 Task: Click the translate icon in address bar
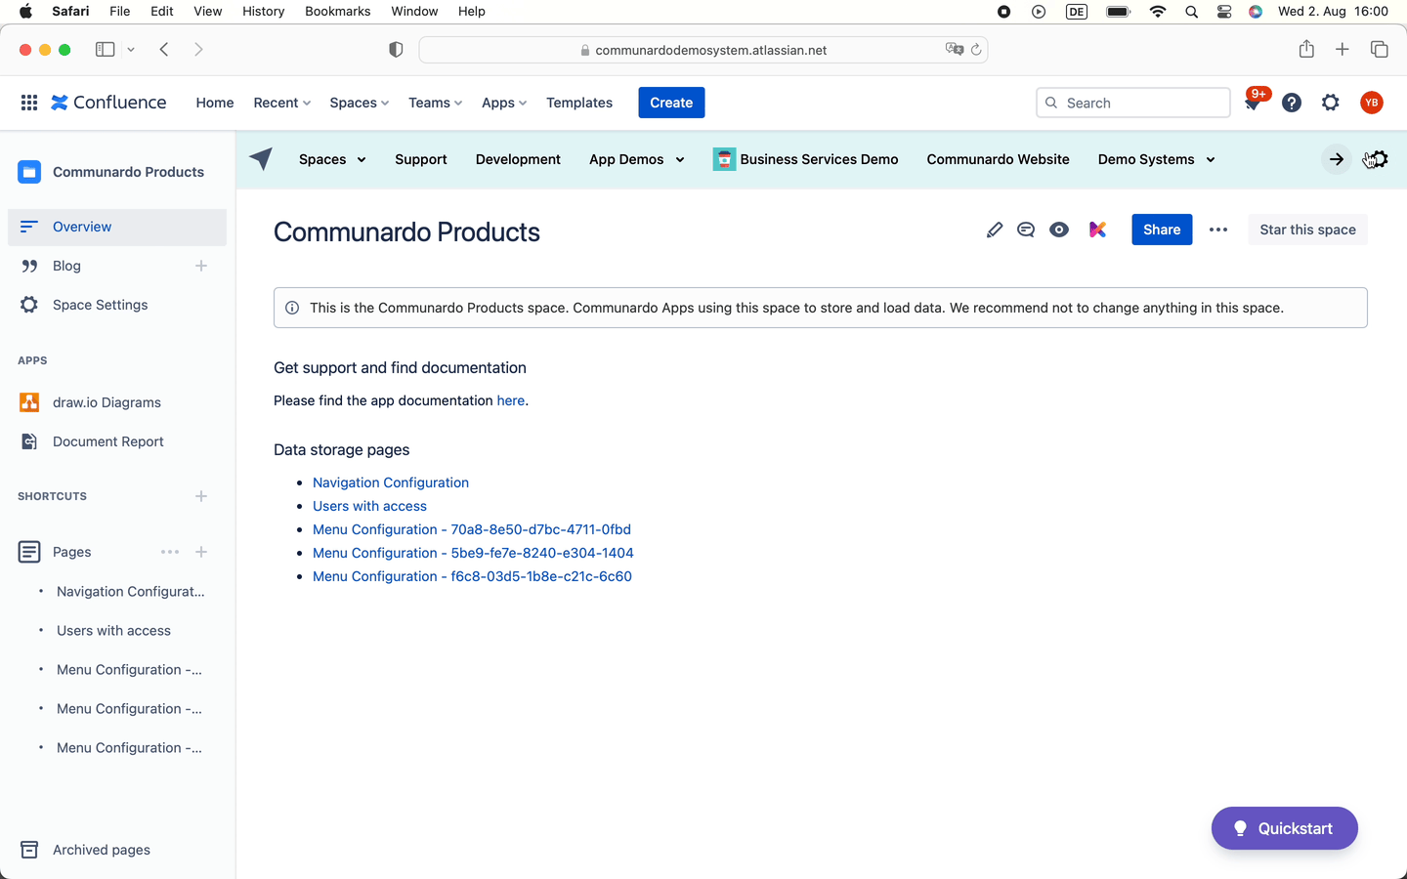click(x=955, y=50)
